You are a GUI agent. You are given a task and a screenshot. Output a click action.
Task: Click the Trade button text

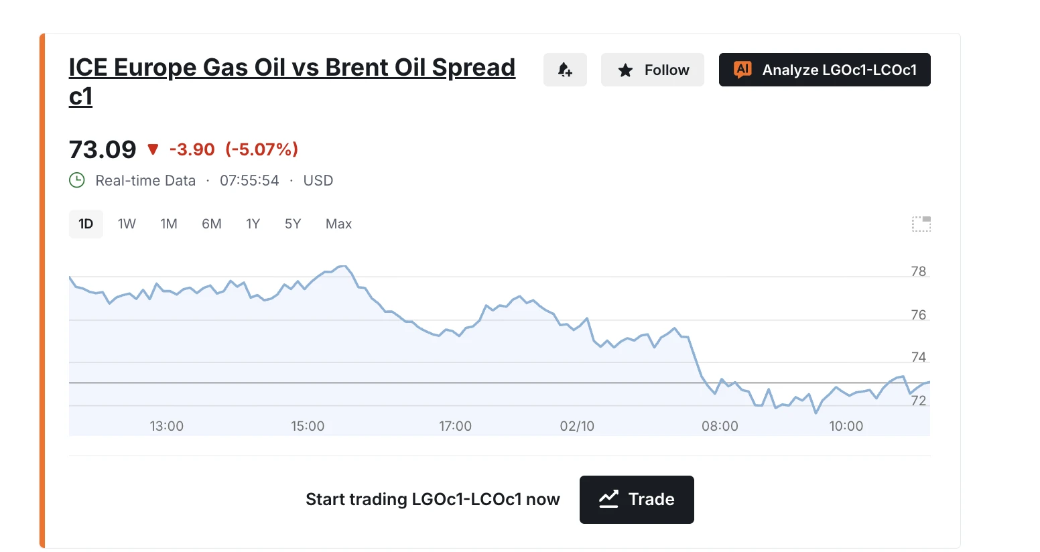(651, 499)
